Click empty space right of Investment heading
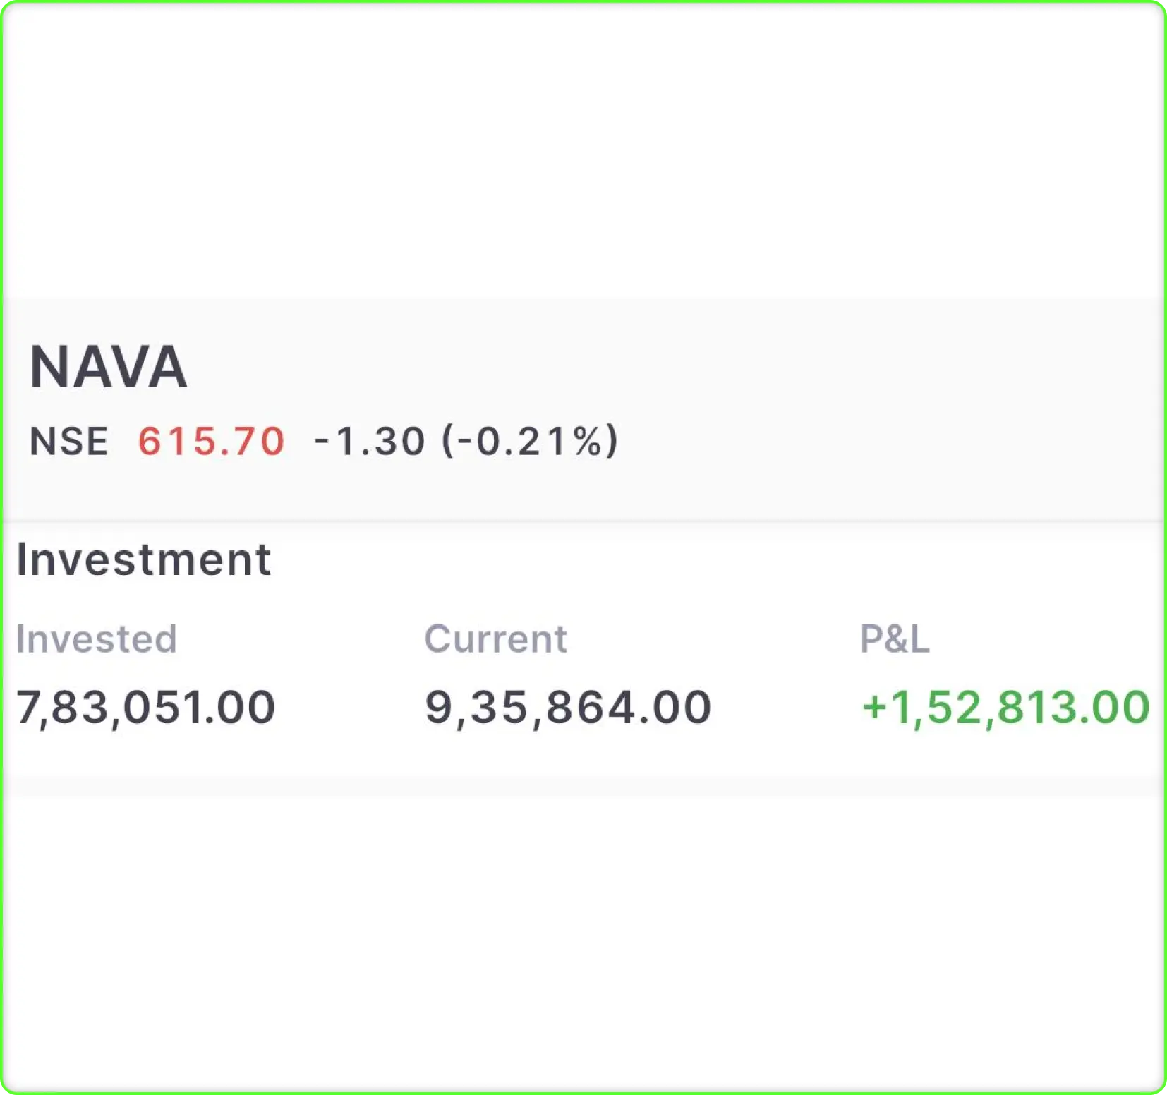Image resolution: width=1167 pixels, height=1095 pixels. pyautogui.click(x=706, y=560)
